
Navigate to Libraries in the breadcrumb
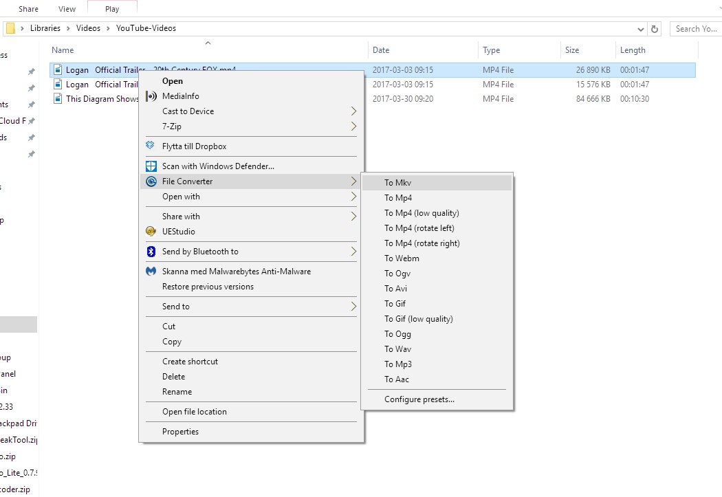coord(45,28)
